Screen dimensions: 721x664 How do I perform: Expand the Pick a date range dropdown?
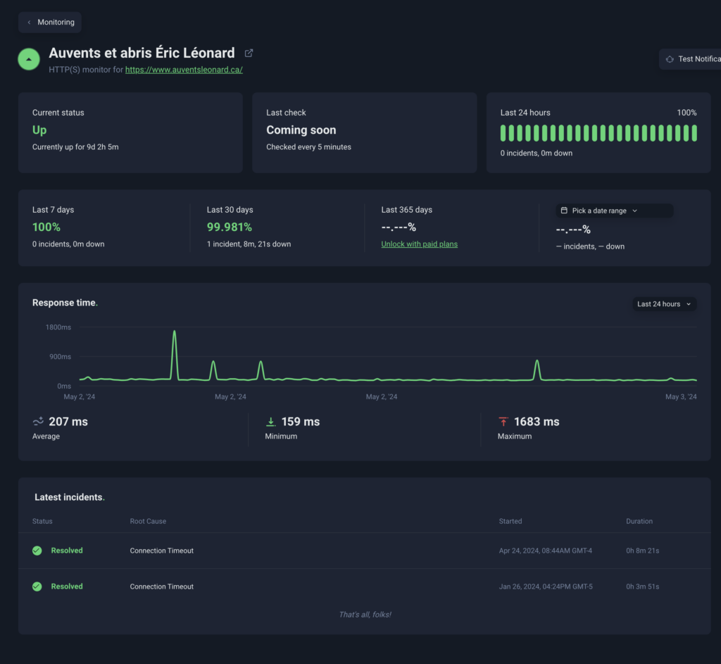(x=614, y=211)
